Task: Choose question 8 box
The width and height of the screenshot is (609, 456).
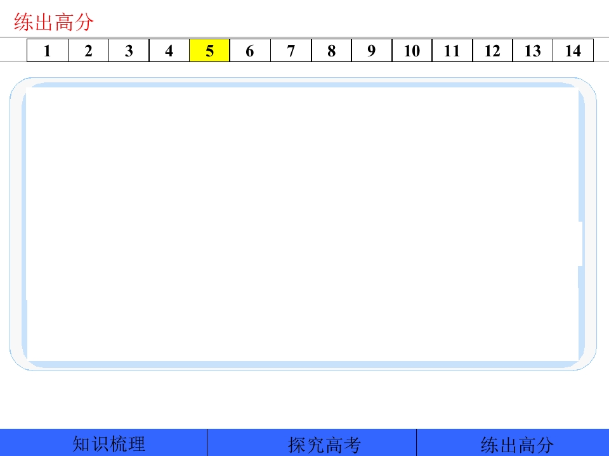Action: click(331, 51)
